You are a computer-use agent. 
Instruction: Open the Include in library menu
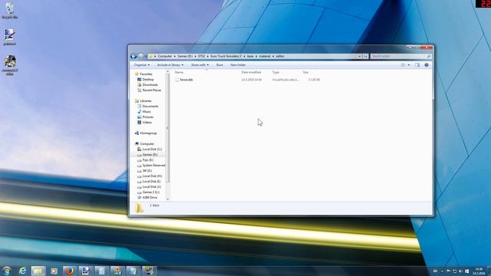[x=170, y=64]
